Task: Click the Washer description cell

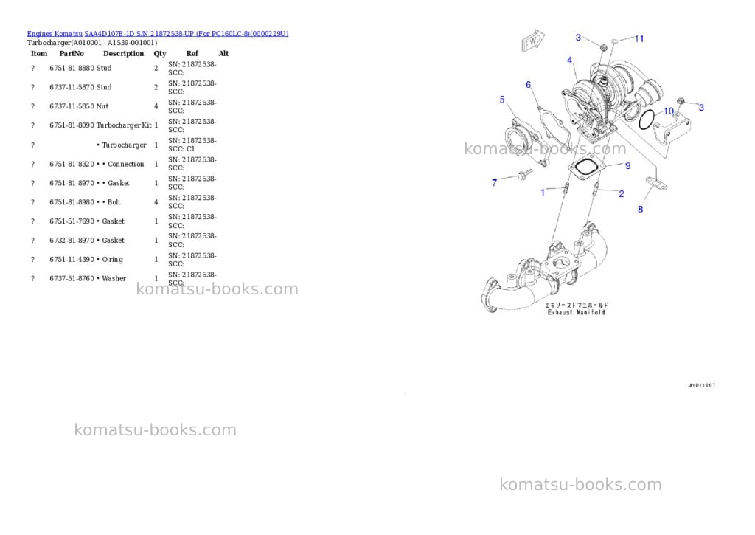Action: (111, 279)
